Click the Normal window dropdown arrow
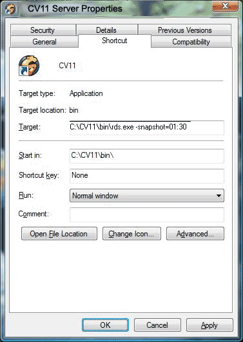 coord(219,196)
